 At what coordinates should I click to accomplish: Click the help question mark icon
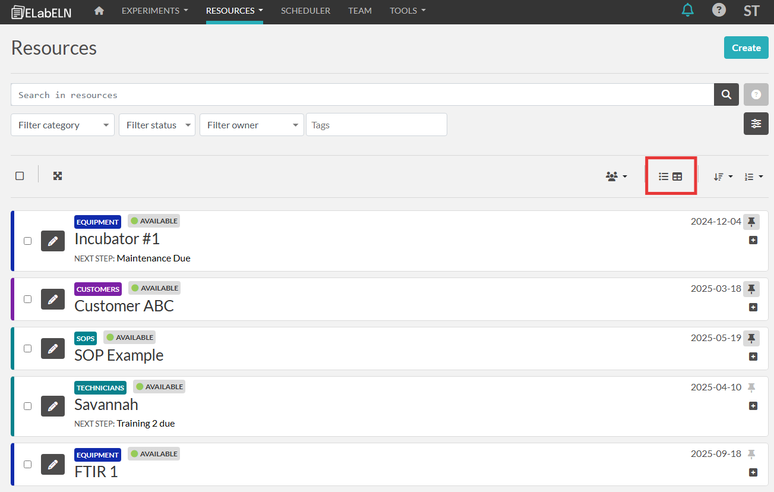[x=719, y=10]
